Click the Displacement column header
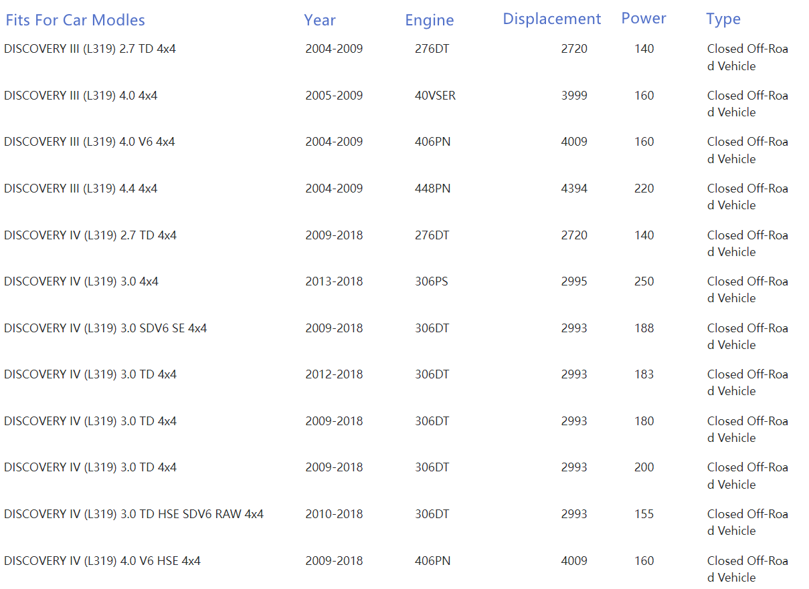The width and height of the screenshot is (809, 589). (551, 19)
